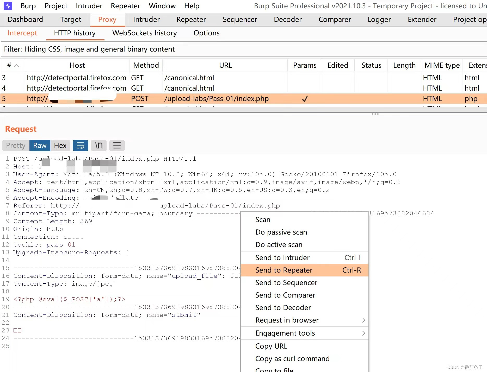Choose Send to Comparer
Screen dimensions: 487x372
pos(305,295)
